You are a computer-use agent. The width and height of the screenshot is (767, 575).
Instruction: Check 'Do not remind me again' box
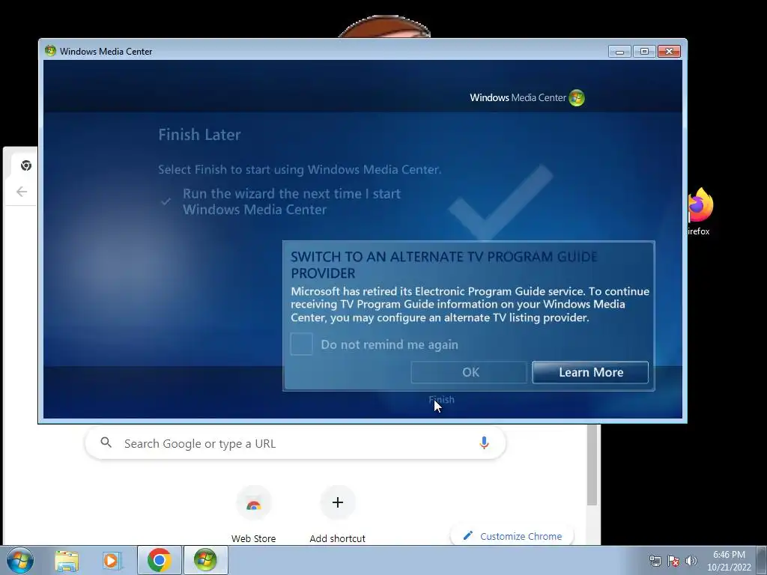pos(301,344)
